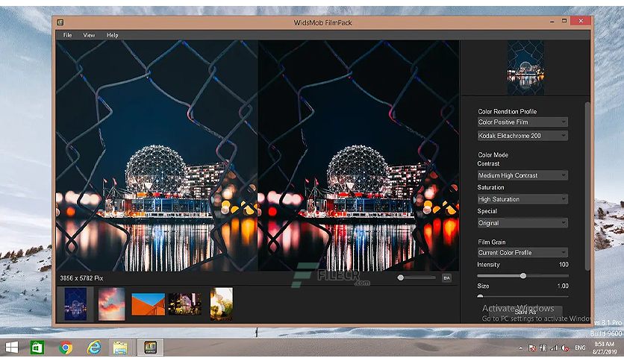Open File Explorer from the taskbar

click(120, 348)
